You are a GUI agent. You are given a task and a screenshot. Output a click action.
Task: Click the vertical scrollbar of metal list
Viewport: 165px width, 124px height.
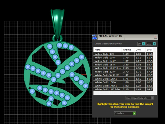(x=155, y=58)
